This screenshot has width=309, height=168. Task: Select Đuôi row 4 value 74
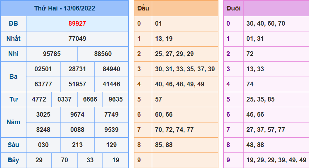tap(250, 84)
